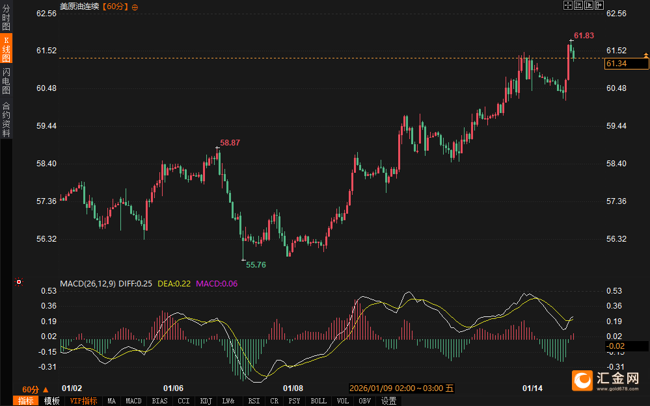Enable the RSI indicator
This screenshot has width=650, height=406.
tap(254, 401)
